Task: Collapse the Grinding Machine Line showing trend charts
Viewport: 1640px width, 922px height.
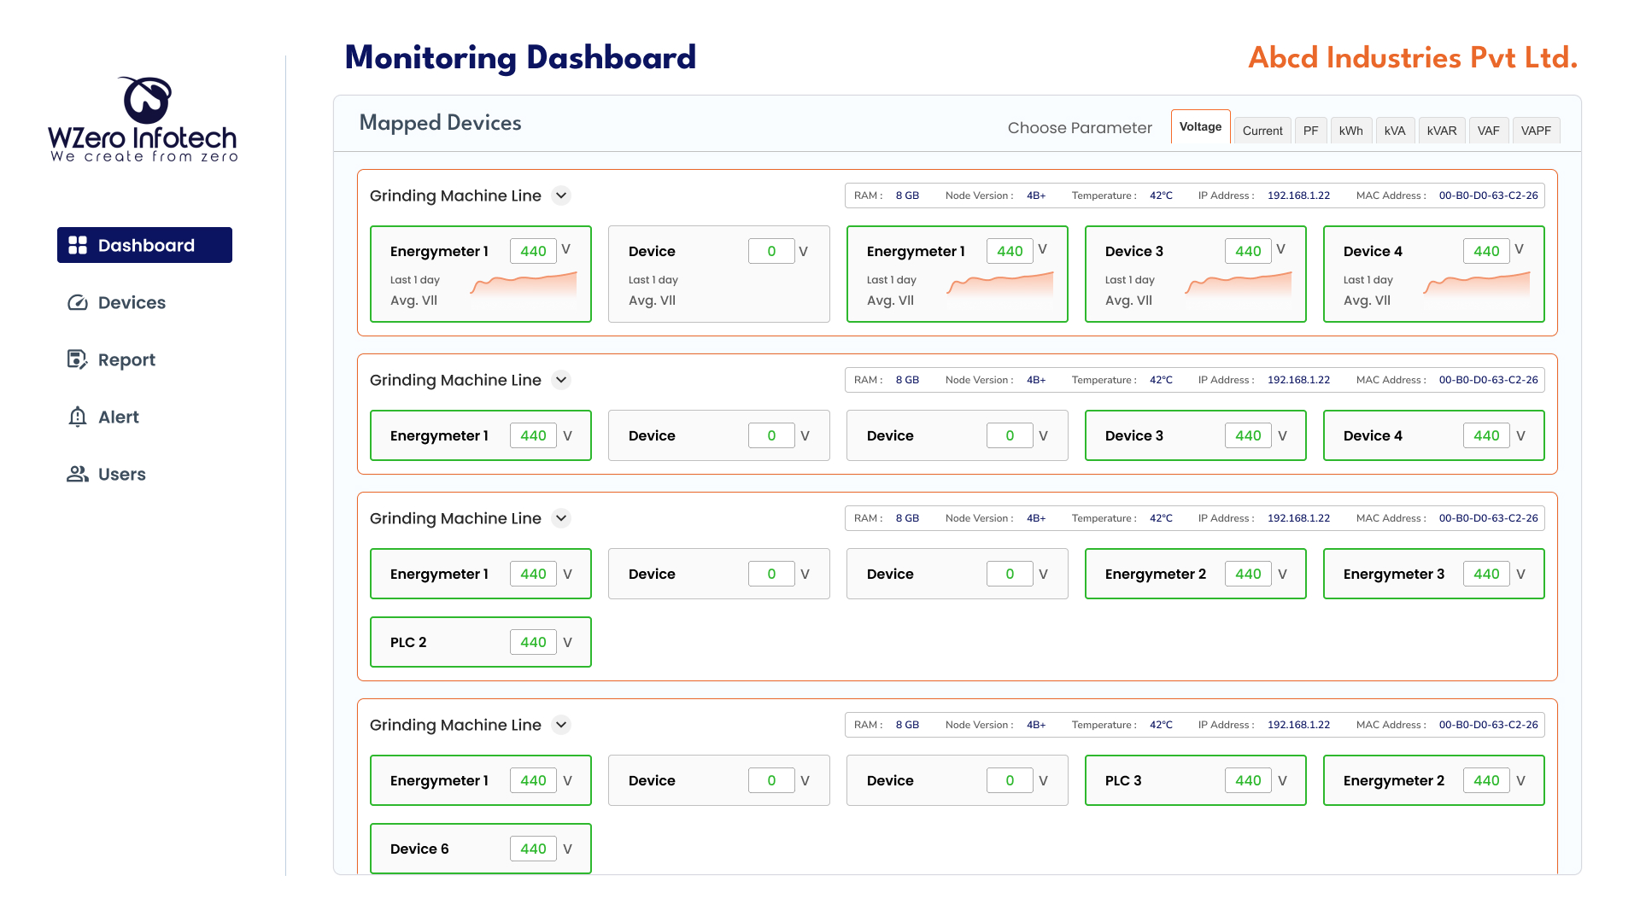Action: point(561,195)
